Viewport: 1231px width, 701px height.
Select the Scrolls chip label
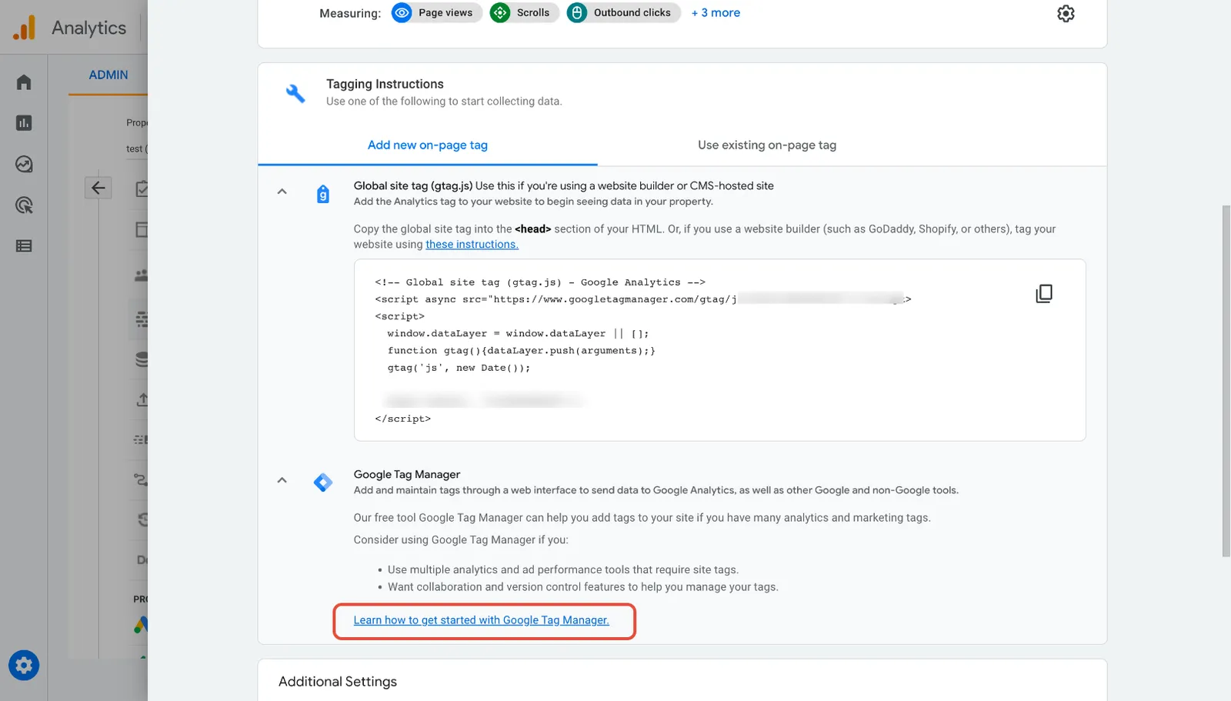pos(533,13)
